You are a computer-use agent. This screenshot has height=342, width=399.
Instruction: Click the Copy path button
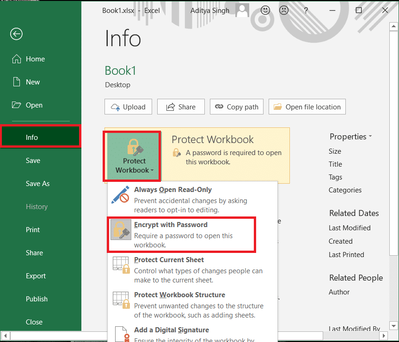236,107
